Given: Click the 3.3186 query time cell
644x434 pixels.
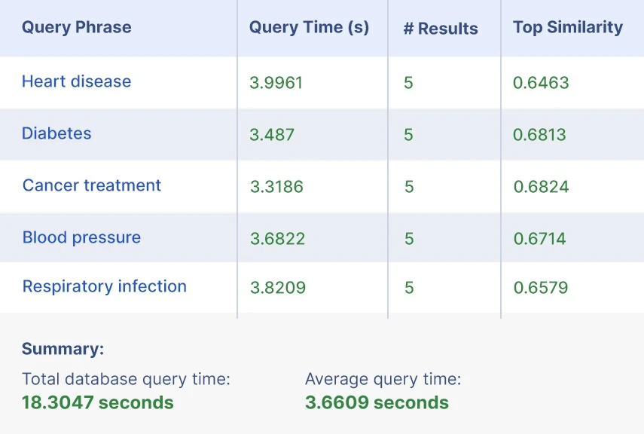Looking at the screenshot, I should click(276, 187).
